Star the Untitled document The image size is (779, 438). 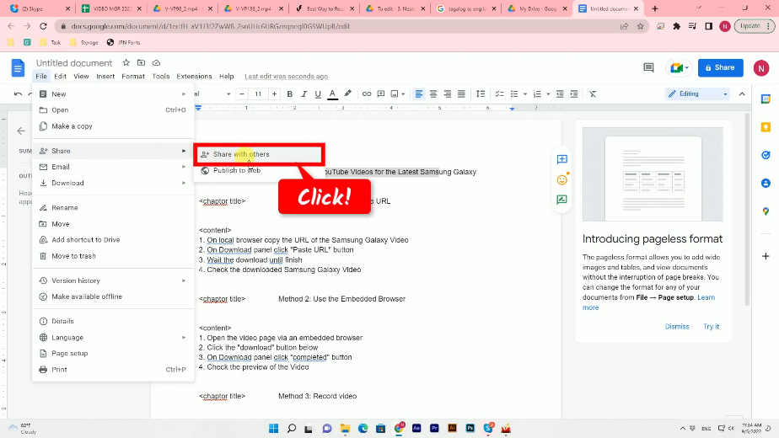(126, 63)
